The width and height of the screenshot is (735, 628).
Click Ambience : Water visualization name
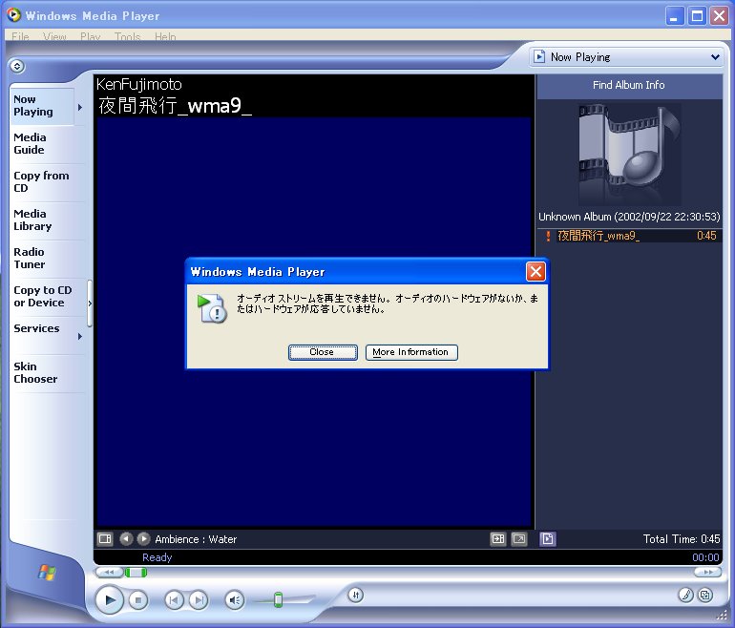(196, 539)
